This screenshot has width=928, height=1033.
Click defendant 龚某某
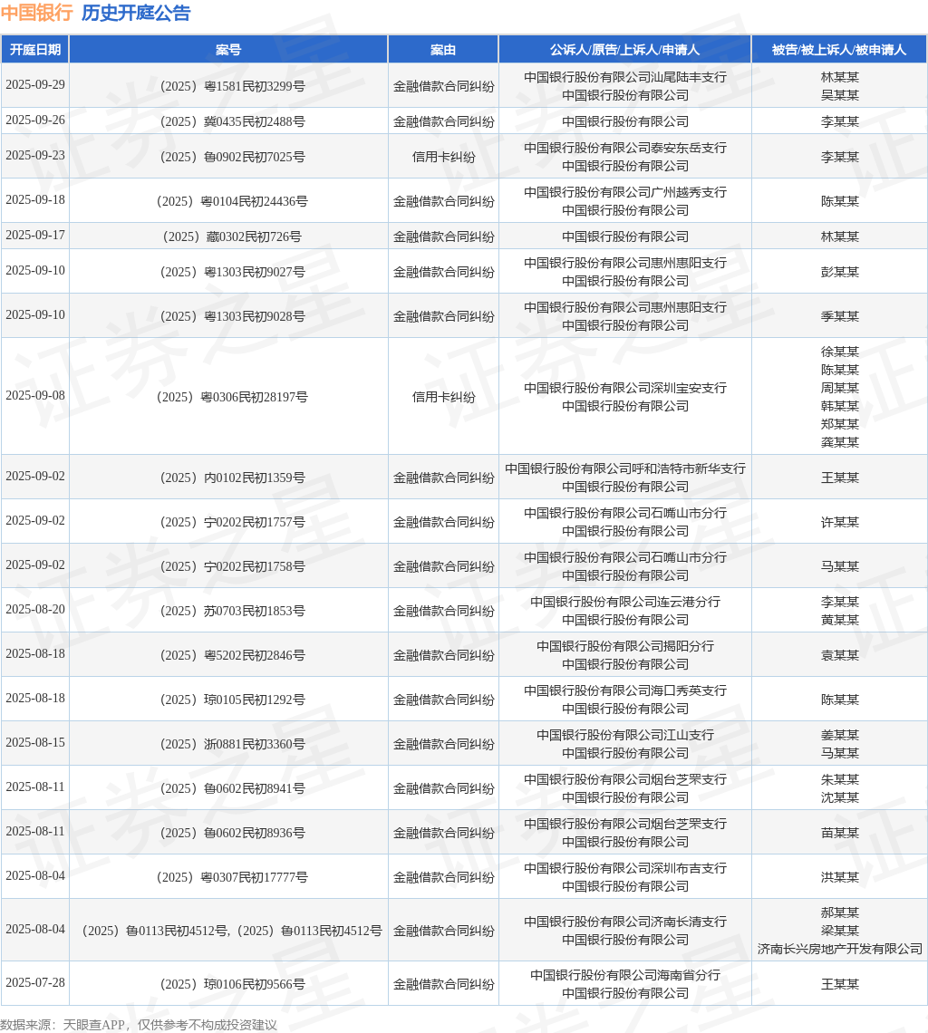(840, 443)
